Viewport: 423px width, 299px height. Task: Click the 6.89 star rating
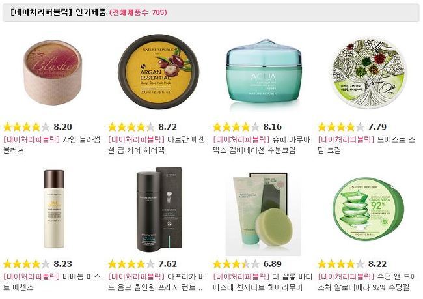coord(247,264)
